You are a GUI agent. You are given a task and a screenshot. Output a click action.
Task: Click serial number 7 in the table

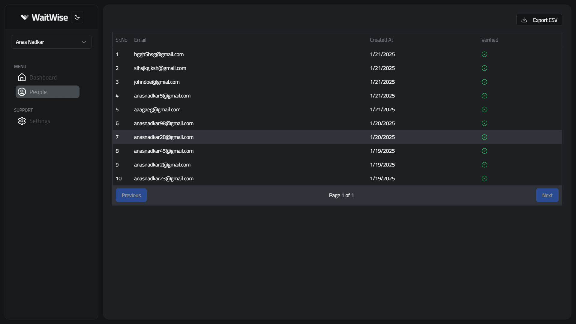click(117, 137)
